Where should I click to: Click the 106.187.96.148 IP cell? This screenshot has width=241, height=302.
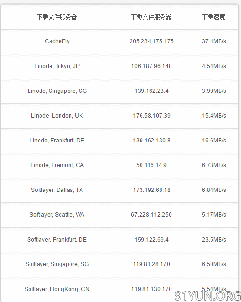(x=151, y=66)
